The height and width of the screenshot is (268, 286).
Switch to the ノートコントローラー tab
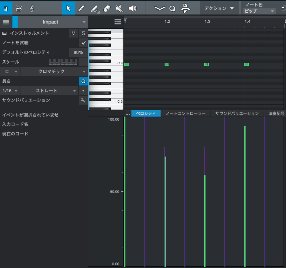tap(185, 113)
